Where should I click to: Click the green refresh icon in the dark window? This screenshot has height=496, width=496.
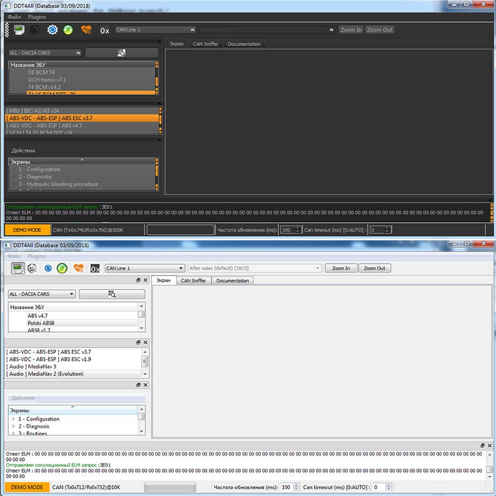[68, 30]
